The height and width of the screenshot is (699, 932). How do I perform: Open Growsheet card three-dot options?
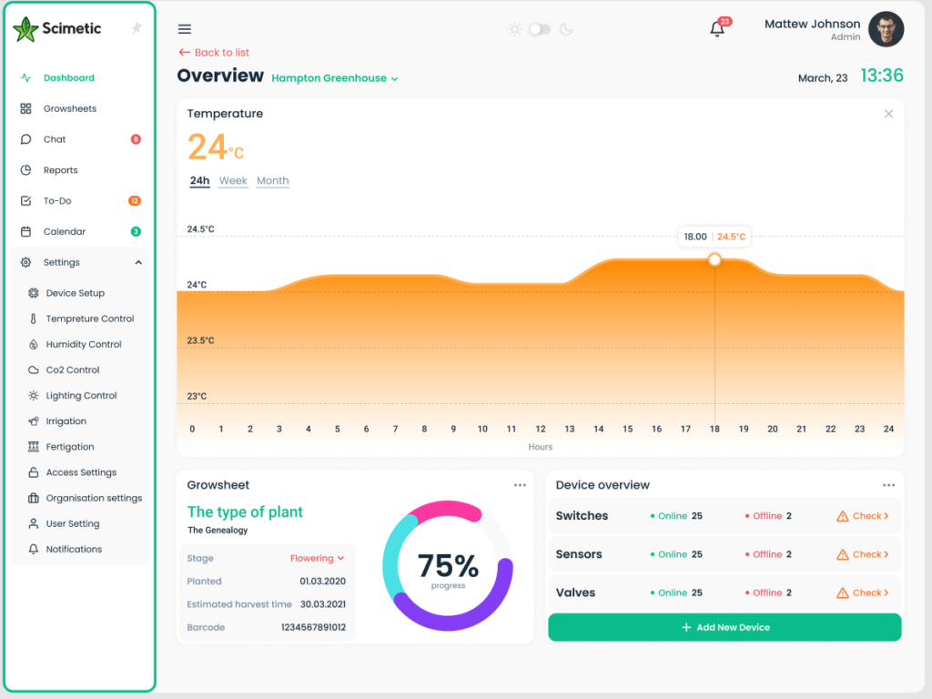tap(520, 485)
